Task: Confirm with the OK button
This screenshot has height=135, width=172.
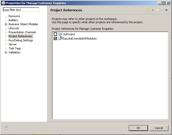Action: click(x=138, y=128)
